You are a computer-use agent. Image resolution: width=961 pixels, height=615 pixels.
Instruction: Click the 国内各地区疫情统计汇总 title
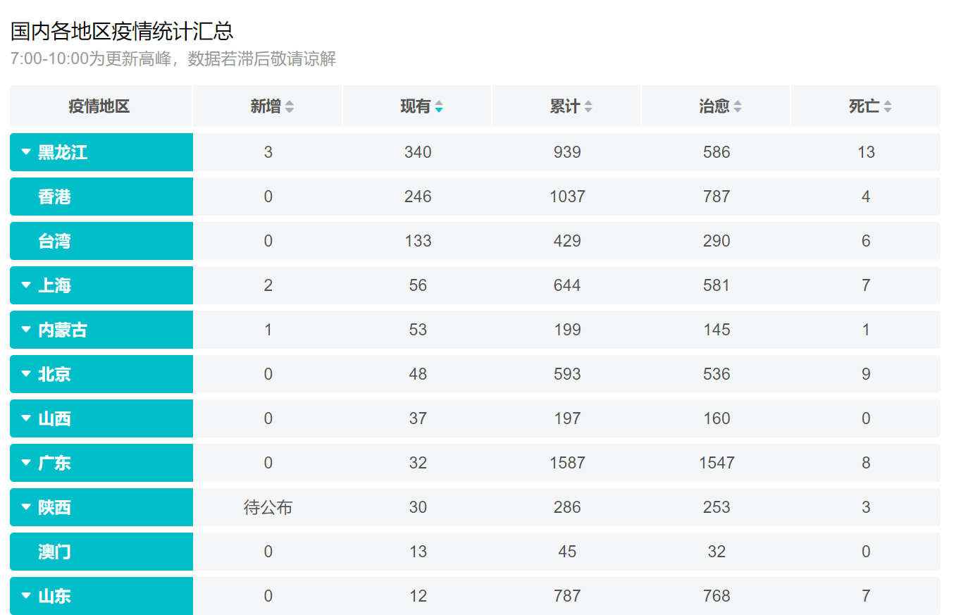pos(122,31)
